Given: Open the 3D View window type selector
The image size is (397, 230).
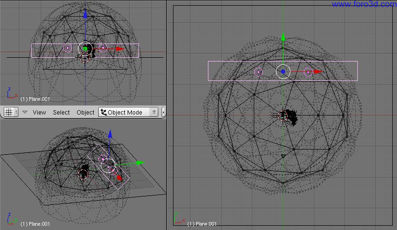Looking at the screenshot, I should point(11,112).
